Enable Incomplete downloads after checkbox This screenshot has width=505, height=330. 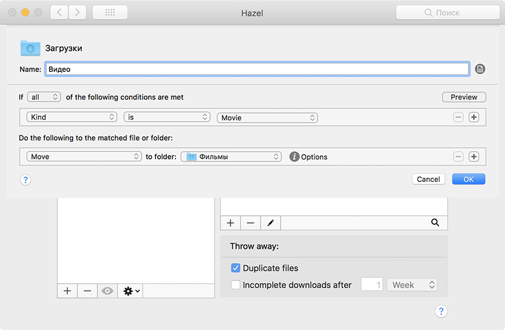[235, 285]
